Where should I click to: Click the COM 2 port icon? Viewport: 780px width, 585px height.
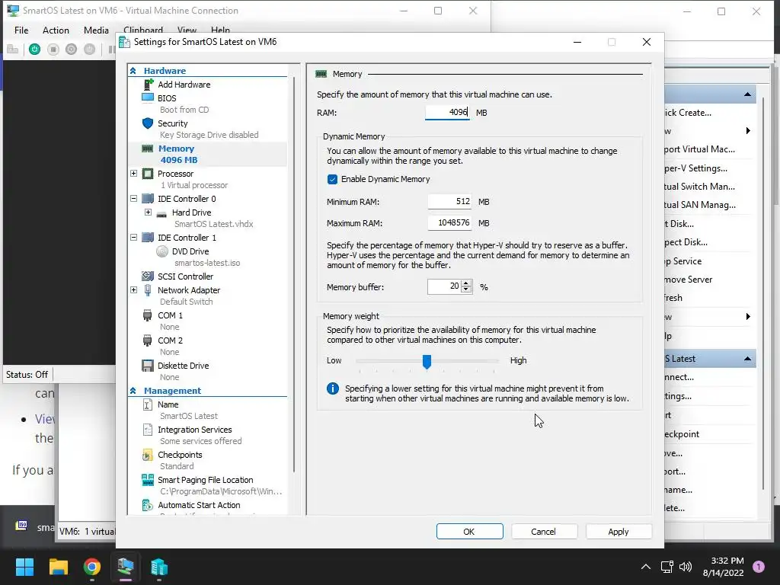click(x=147, y=340)
